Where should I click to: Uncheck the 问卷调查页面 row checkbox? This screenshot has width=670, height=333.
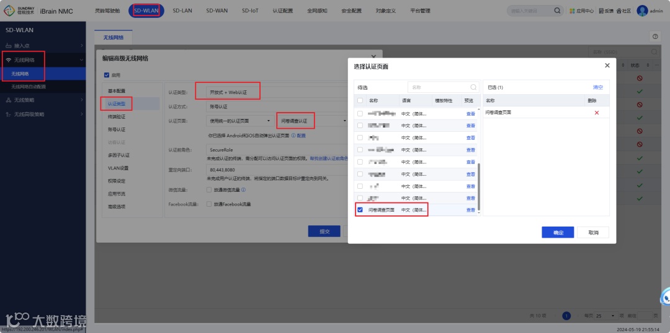click(x=360, y=210)
